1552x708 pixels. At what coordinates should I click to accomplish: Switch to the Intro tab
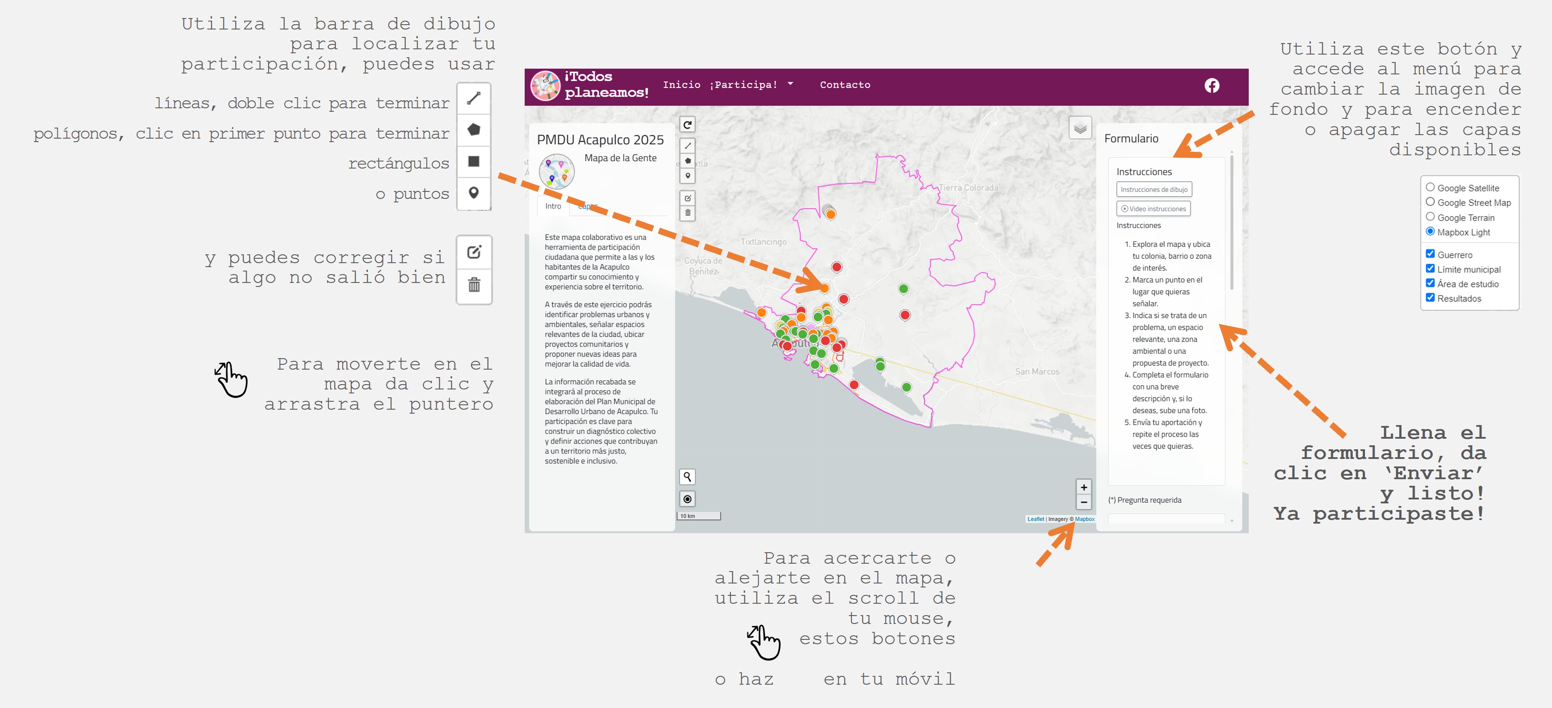click(x=552, y=206)
